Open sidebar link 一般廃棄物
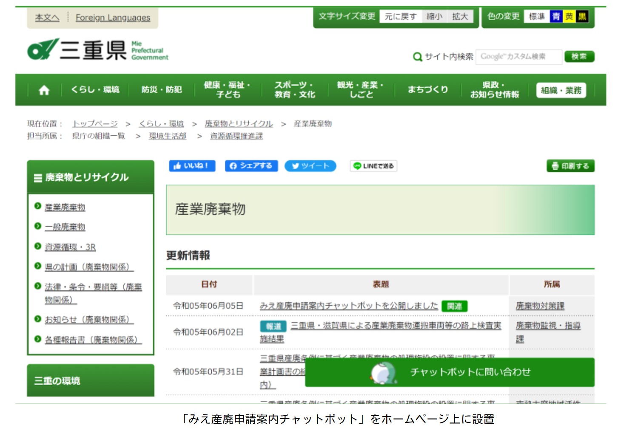The width and height of the screenshot is (621, 428). point(65,227)
